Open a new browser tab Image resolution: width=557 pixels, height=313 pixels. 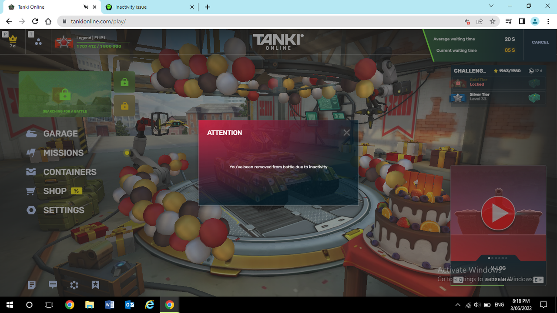tap(207, 7)
